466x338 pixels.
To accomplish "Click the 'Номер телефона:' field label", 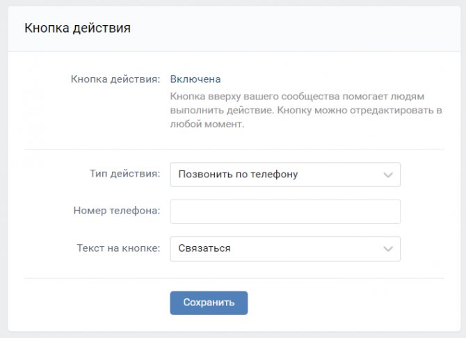I will coord(117,211).
